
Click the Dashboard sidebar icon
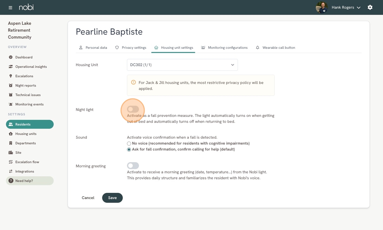click(x=11, y=57)
